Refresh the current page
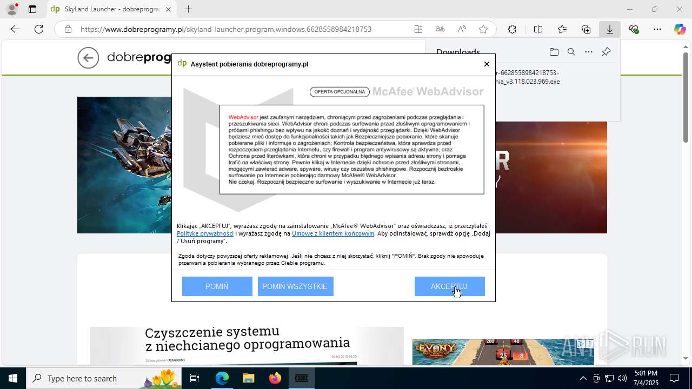The height and width of the screenshot is (389, 692). click(39, 29)
